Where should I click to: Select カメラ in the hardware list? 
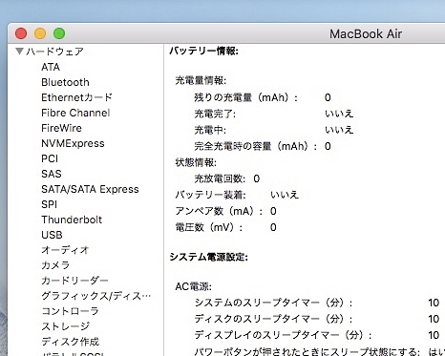click(55, 265)
